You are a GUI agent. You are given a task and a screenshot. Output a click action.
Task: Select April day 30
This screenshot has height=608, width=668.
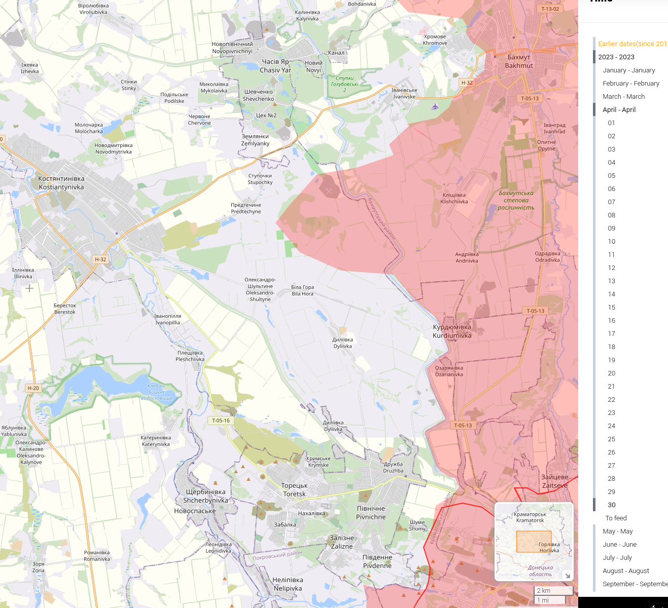click(612, 505)
